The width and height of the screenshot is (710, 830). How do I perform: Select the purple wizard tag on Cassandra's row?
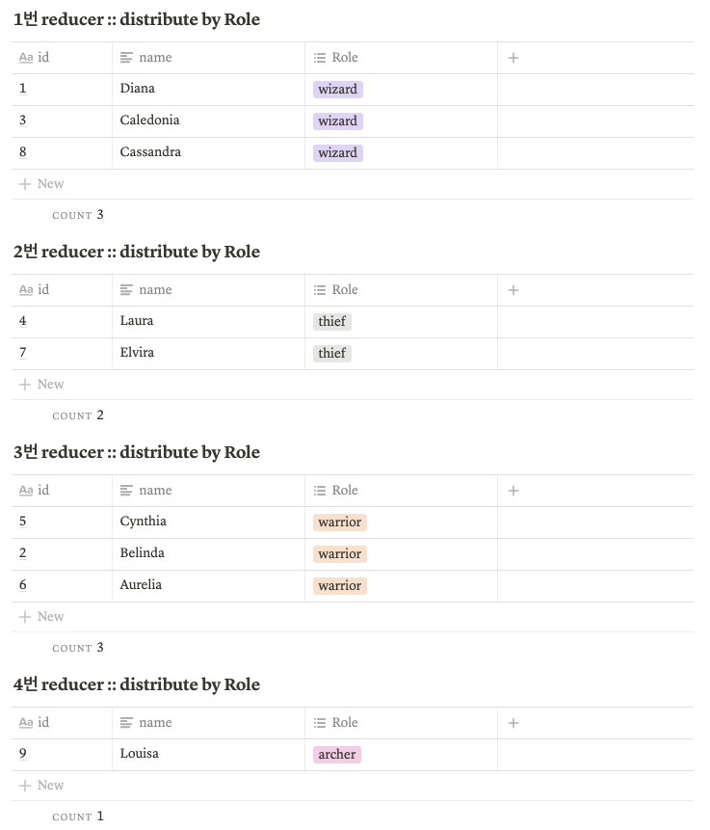(337, 152)
